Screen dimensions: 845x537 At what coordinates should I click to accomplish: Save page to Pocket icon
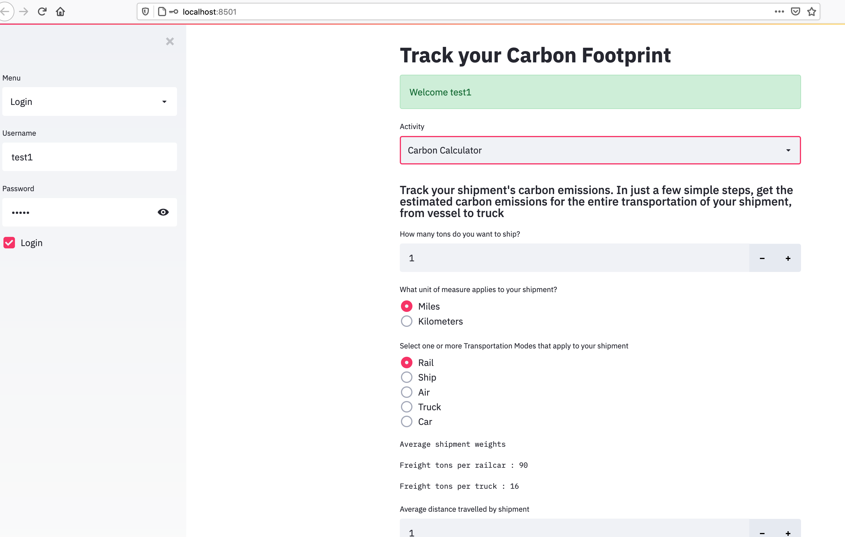pos(795,11)
